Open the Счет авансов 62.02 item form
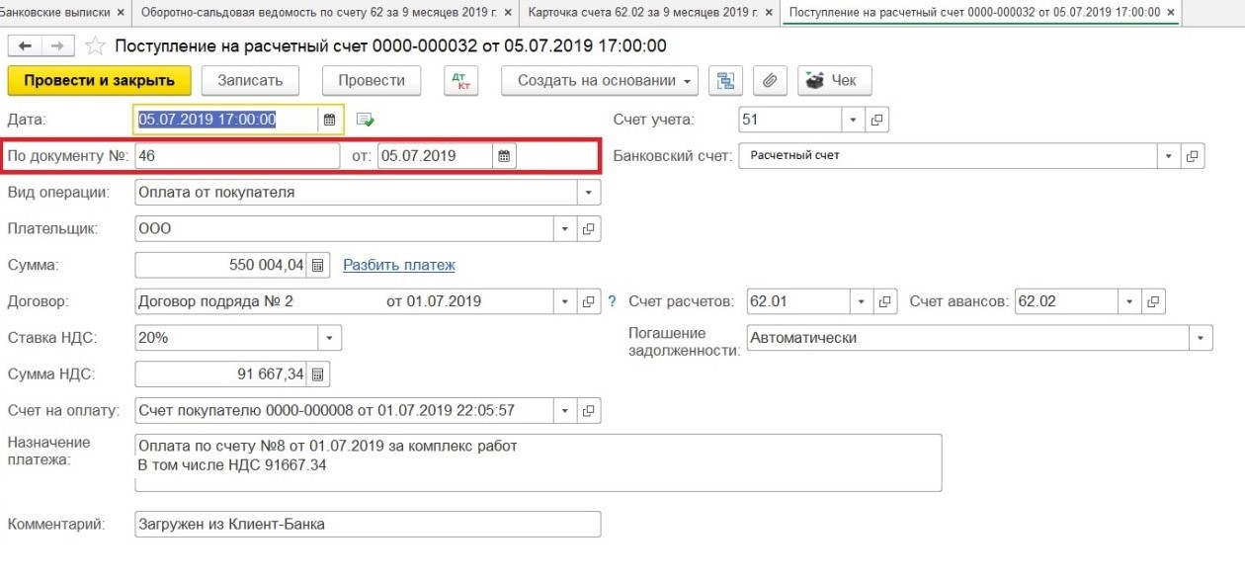This screenshot has height=581, width=1245. 1152,301
